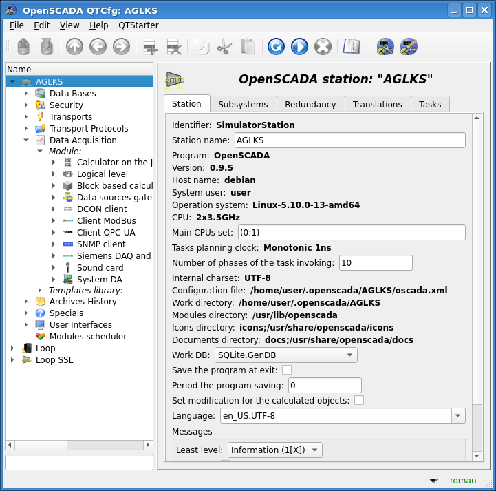The height and width of the screenshot is (491, 496).
Task: Open the QTStarter menu
Action: 138,25
